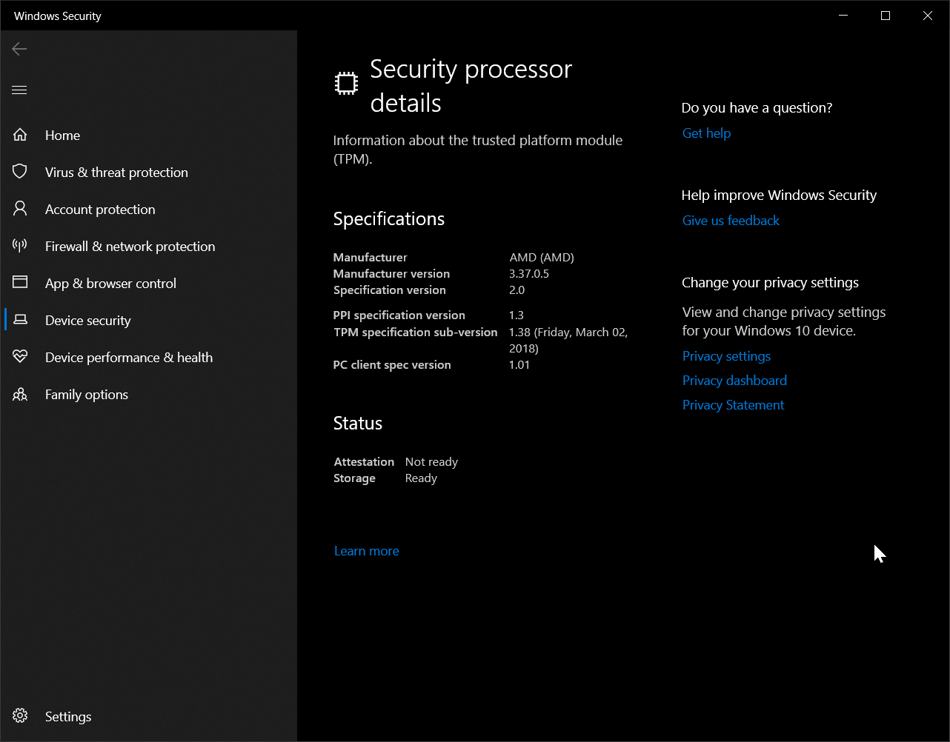Click the App & browser control window icon

[x=20, y=283]
